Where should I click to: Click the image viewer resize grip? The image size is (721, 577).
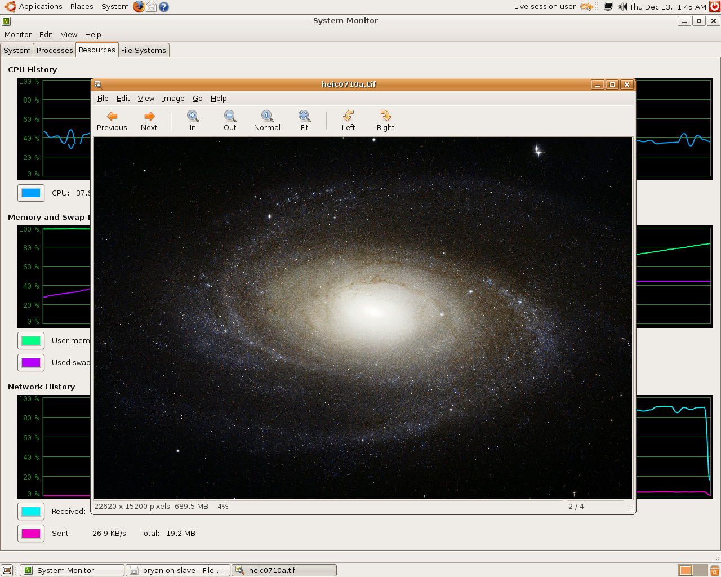point(631,509)
